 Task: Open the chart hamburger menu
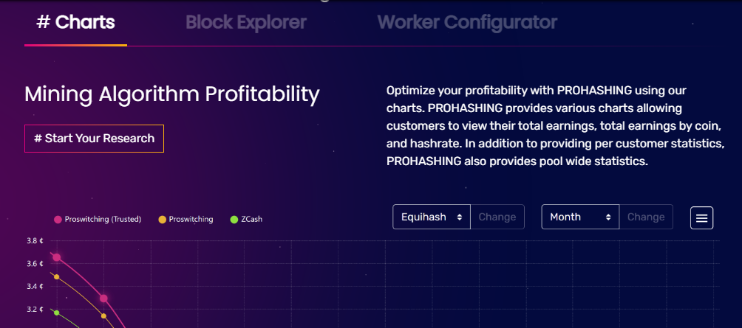[x=701, y=217]
